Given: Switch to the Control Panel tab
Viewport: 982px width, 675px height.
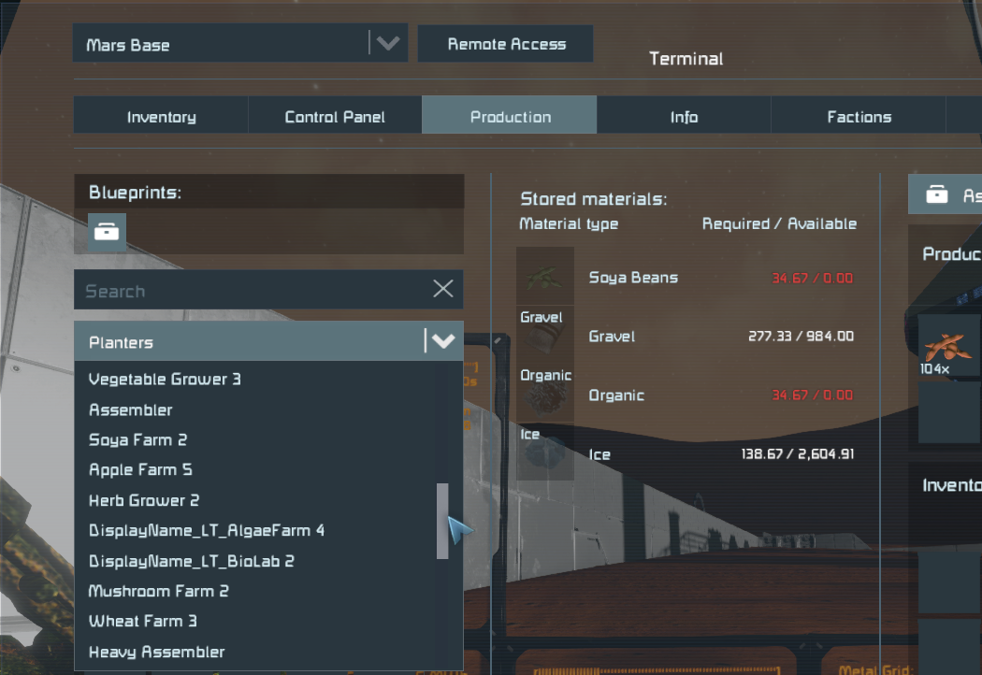Looking at the screenshot, I should 335,115.
